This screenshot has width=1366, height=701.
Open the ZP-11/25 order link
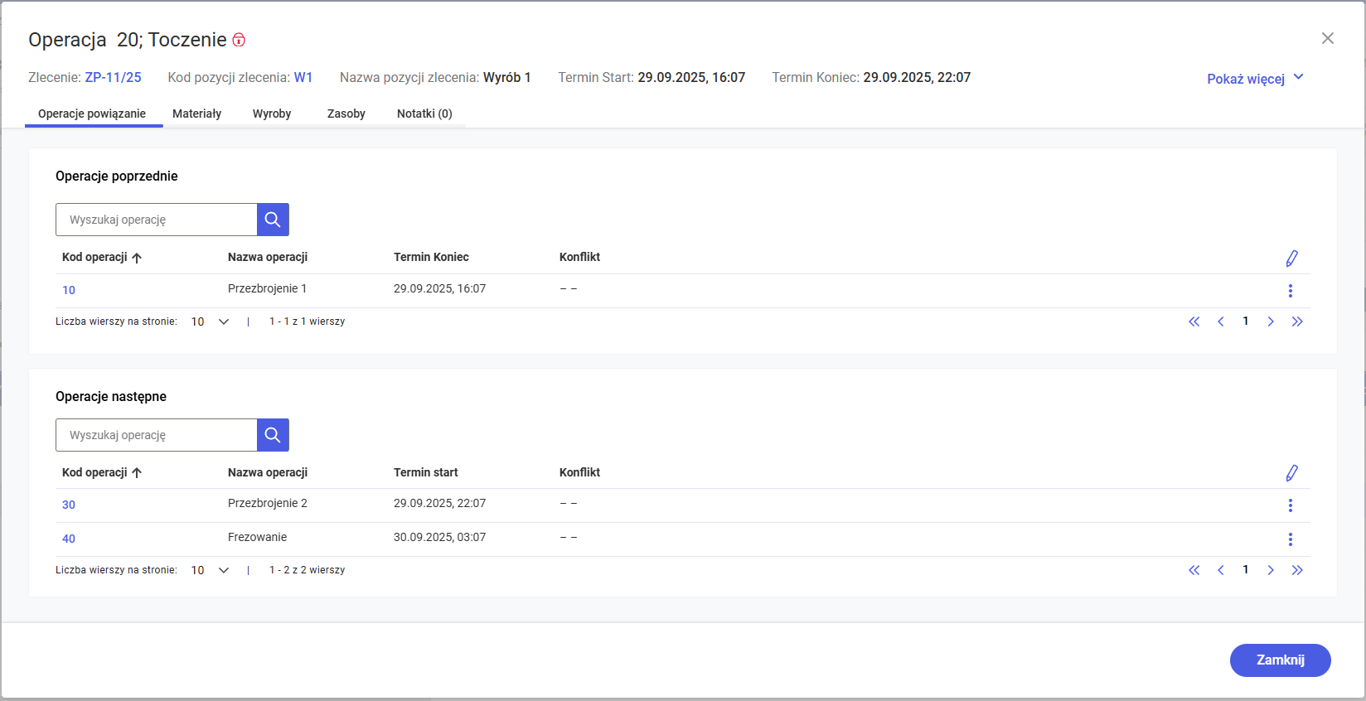point(113,77)
